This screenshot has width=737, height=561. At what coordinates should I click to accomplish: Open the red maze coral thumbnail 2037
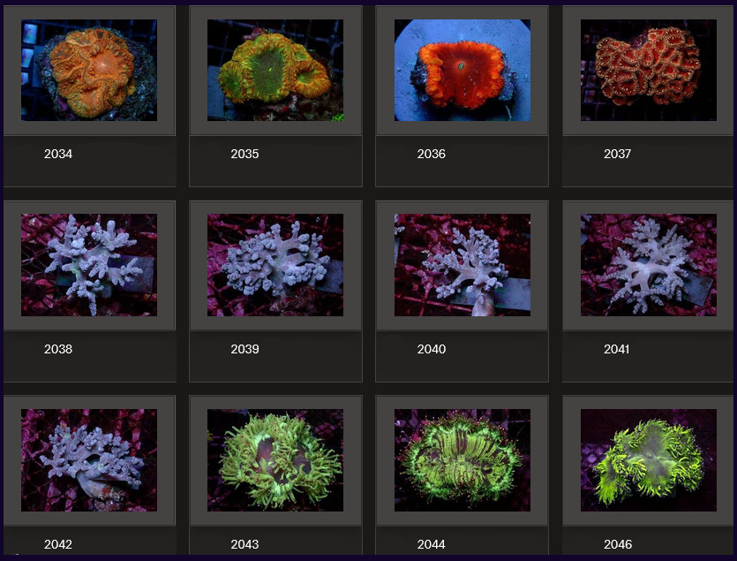648,70
